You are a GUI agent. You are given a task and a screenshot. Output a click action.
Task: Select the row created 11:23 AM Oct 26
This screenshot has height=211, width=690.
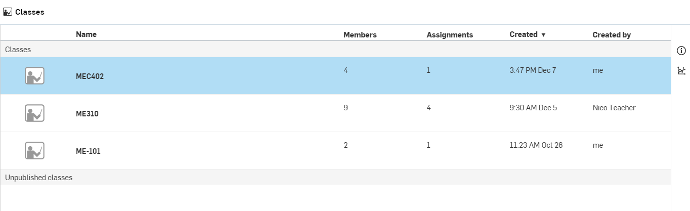(335, 151)
